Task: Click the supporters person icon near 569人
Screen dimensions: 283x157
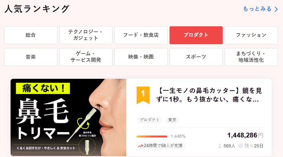Action: tap(220, 146)
